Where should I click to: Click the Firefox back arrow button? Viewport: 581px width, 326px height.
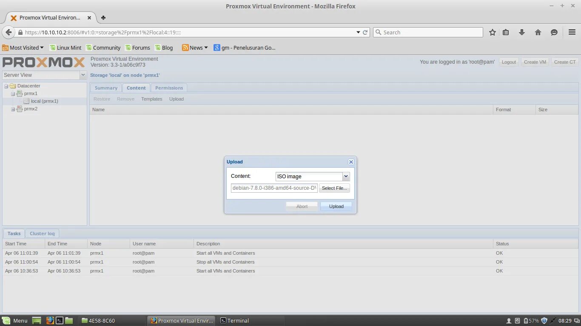pyautogui.click(x=9, y=32)
